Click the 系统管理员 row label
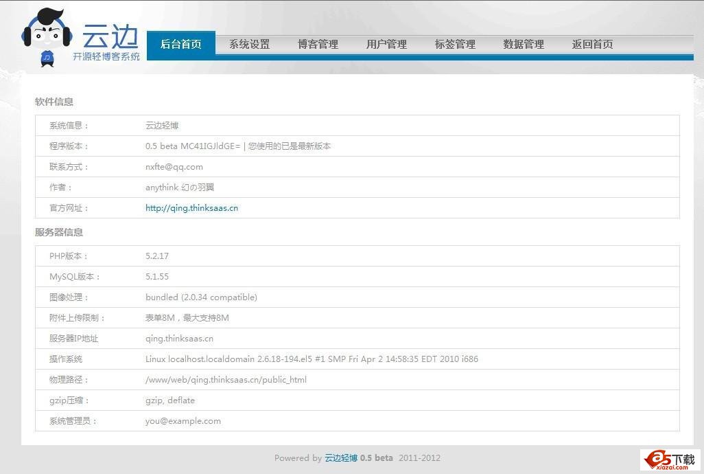704x474 pixels. click(73, 421)
